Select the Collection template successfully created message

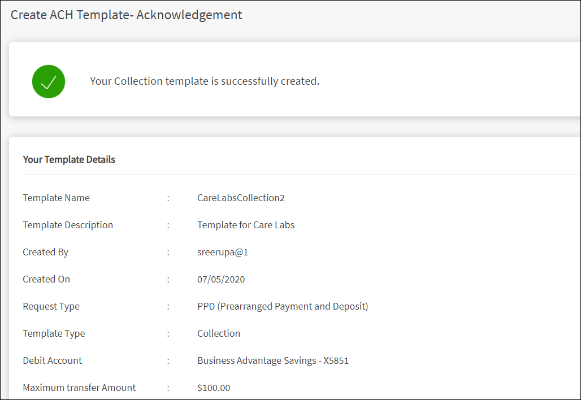click(205, 81)
